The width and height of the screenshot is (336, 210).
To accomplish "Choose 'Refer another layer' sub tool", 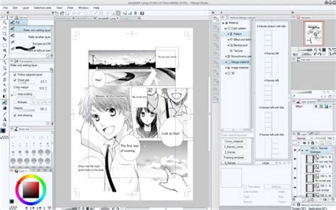I will pos(31,37).
